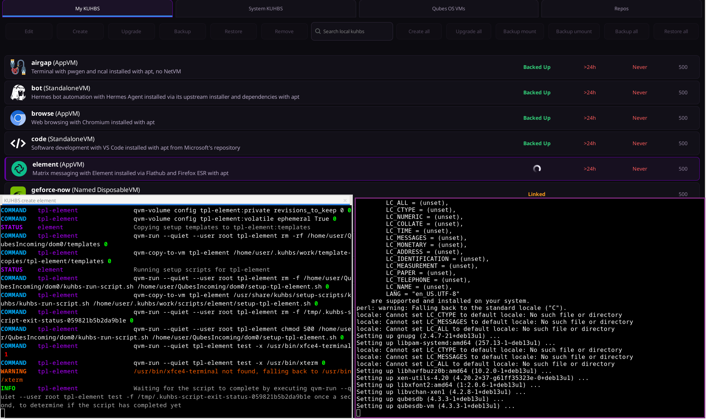Click the Restore all button

(x=676, y=31)
